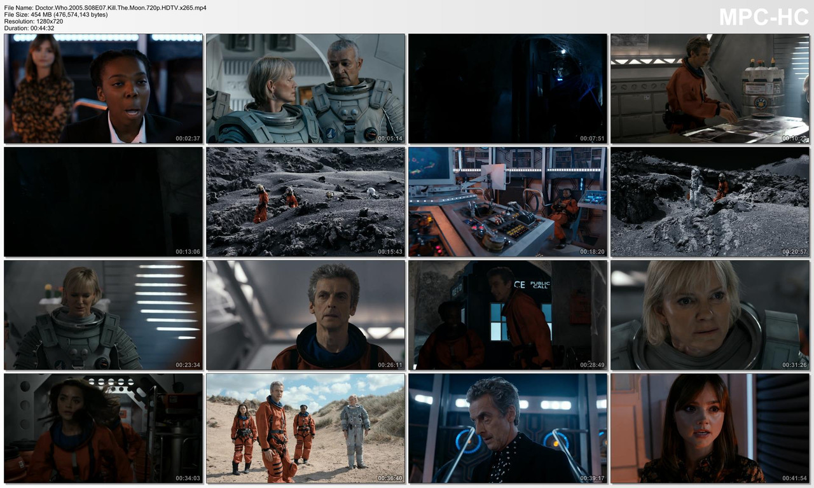Click the astronaut close-up at 00:23:34

point(102,315)
